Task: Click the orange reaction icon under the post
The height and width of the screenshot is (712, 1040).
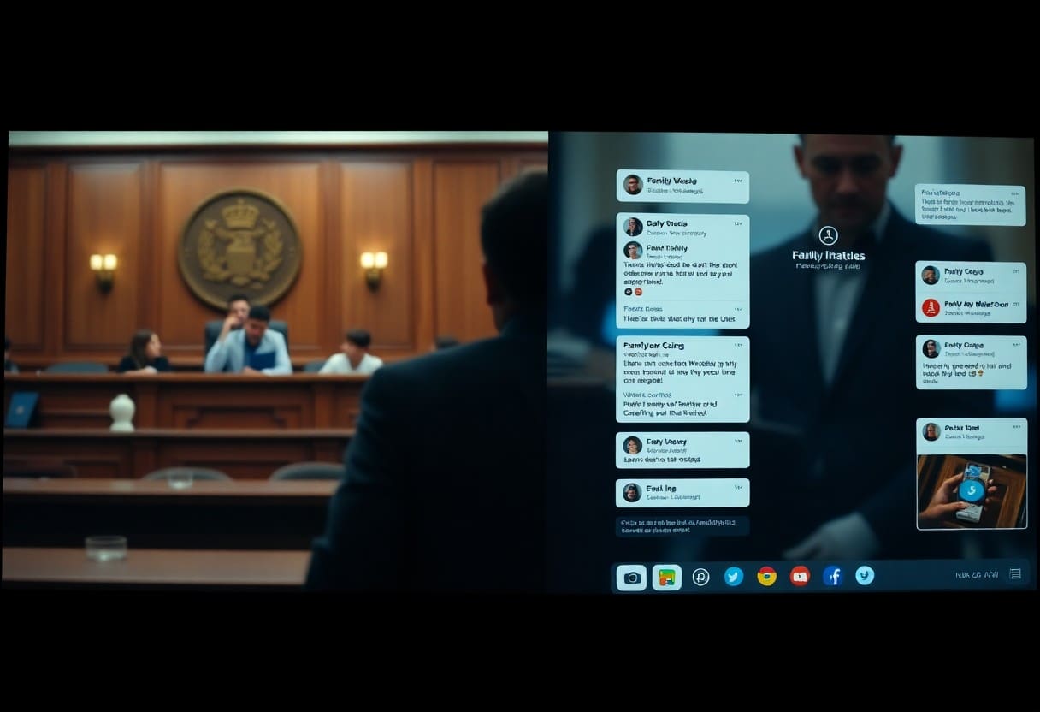Action: point(638,292)
